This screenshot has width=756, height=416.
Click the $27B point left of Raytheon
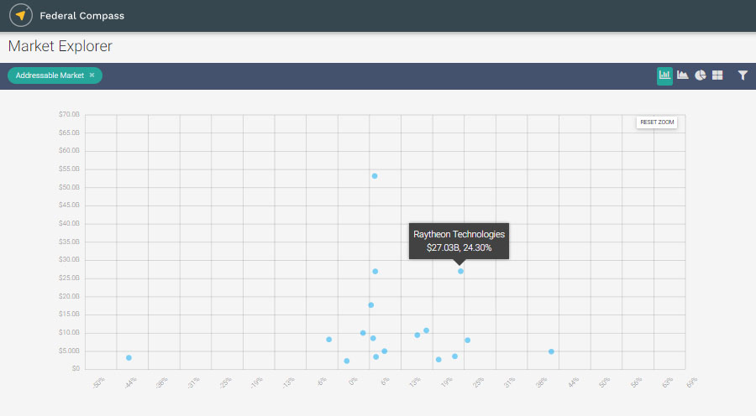pyautogui.click(x=375, y=272)
